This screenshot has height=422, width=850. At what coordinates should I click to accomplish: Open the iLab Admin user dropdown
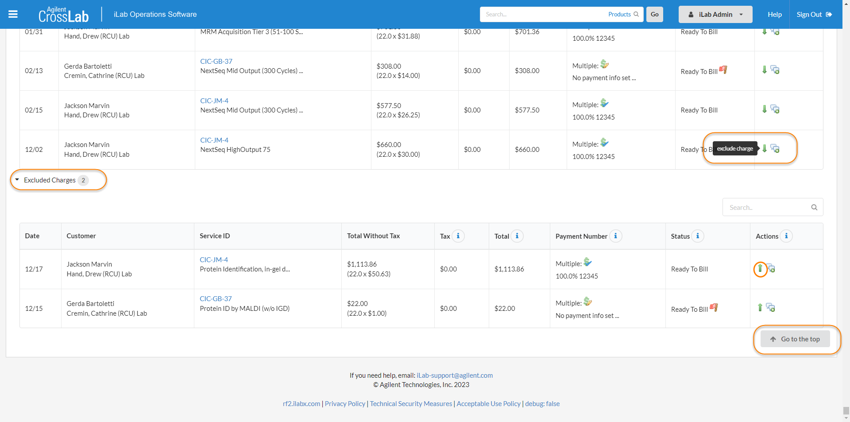(x=715, y=14)
